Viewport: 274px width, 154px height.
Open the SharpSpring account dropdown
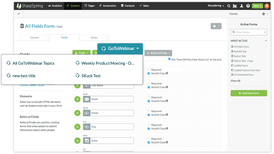click(x=216, y=6)
